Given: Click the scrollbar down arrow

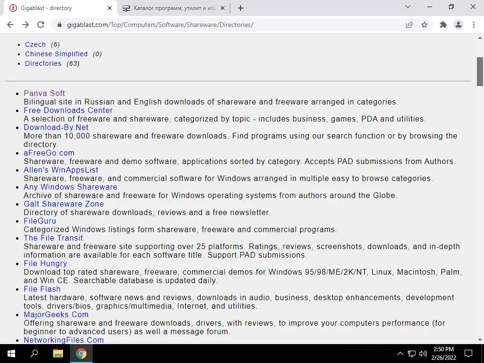Looking at the screenshot, I should pos(480,340).
